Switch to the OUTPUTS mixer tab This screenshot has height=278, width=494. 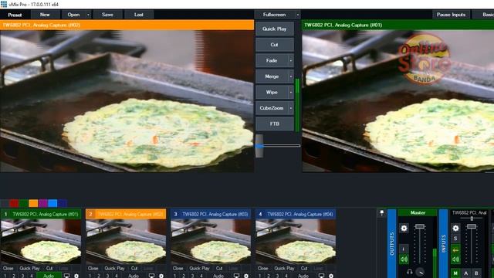tap(391, 243)
